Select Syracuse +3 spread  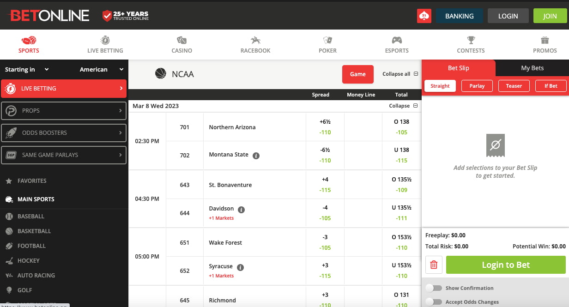[325, 271]
